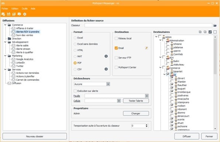Enable the Réseau local destination checkbox

(x=116, y=38)
